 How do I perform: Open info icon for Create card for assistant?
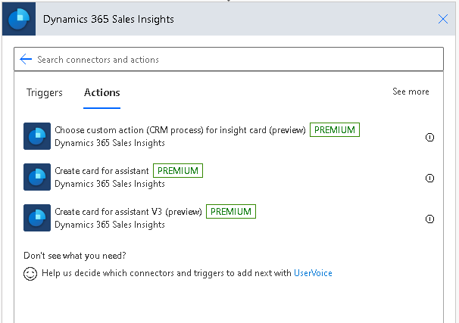(429, 178)
